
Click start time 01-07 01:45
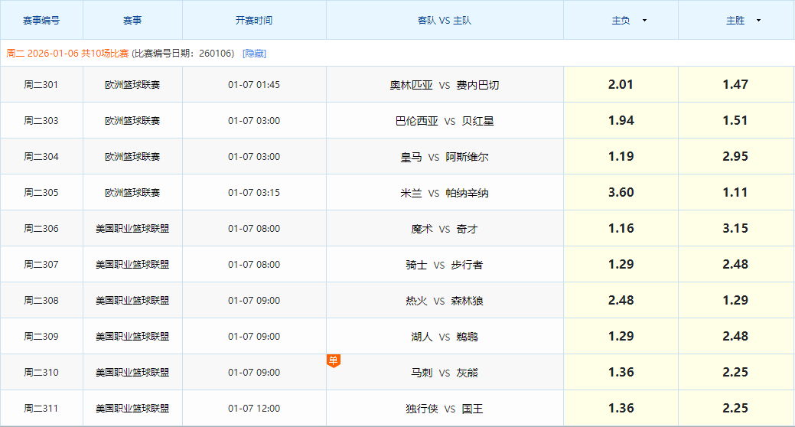point(254,85)
